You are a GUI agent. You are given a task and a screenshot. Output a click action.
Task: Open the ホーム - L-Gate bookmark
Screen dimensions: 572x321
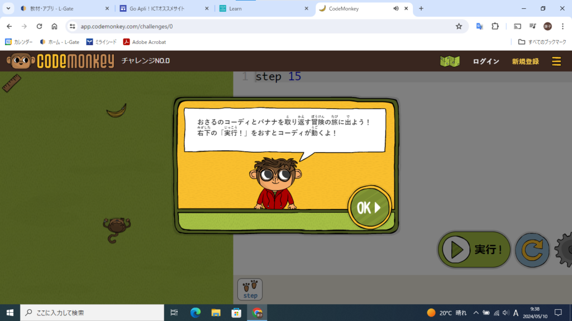click(59, 42)
